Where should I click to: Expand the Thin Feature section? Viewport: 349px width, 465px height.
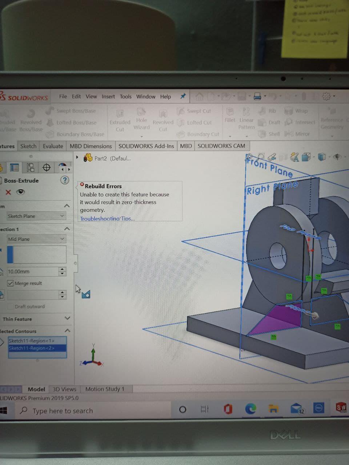[x=67, y=318]
